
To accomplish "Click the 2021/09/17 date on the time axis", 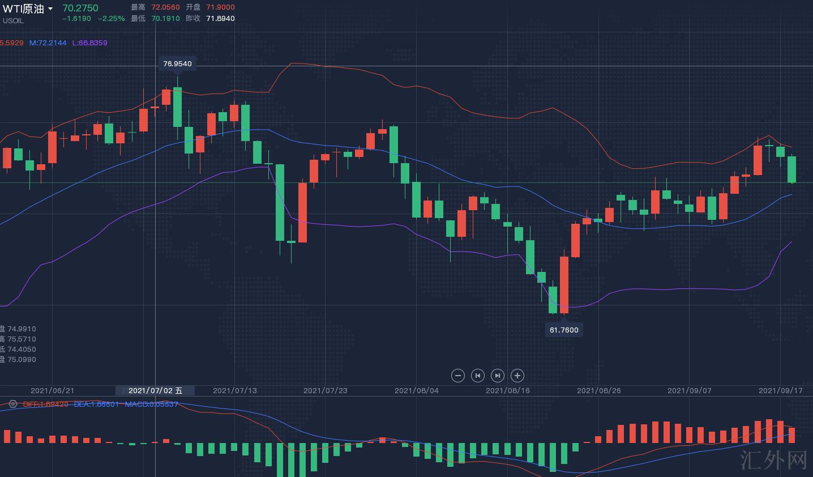I will pos(780,390).
